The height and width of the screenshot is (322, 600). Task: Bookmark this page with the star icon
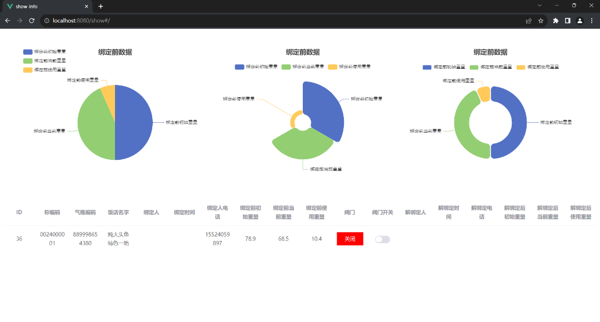541,21
